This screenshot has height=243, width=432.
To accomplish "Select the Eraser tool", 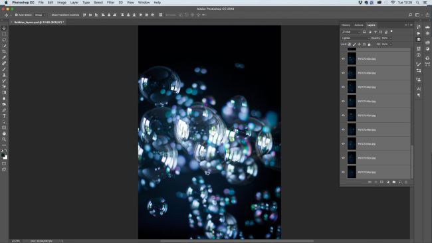I will (4, 87).
